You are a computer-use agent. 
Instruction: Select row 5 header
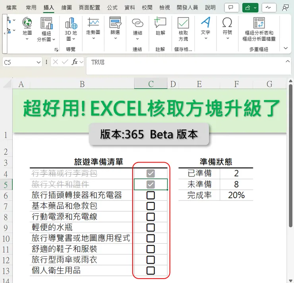click(x=6, y=185)
